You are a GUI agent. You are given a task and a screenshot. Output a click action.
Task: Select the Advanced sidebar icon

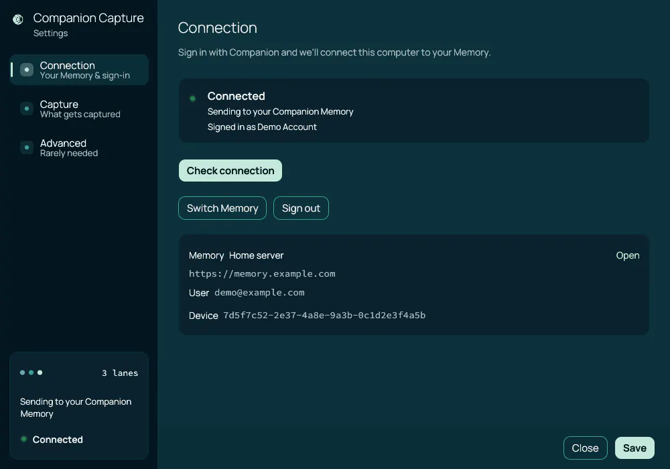[x=27, y=147]
